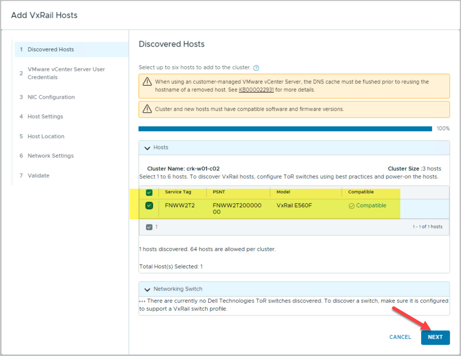Uncheck the FNWW2T2 host checkbox
The image size is (461, 356).
click(x=149, y=206)
